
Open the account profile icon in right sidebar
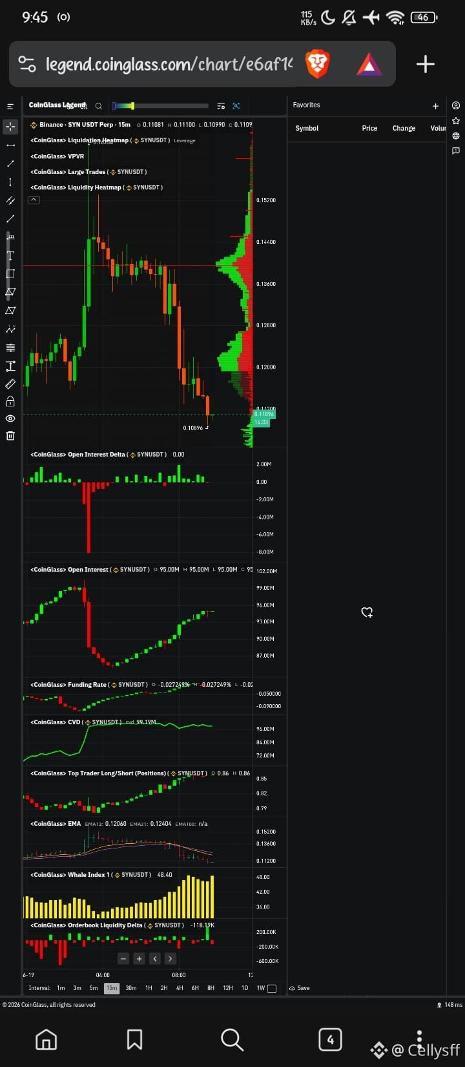pyautogui.click(x=456, y=105)
